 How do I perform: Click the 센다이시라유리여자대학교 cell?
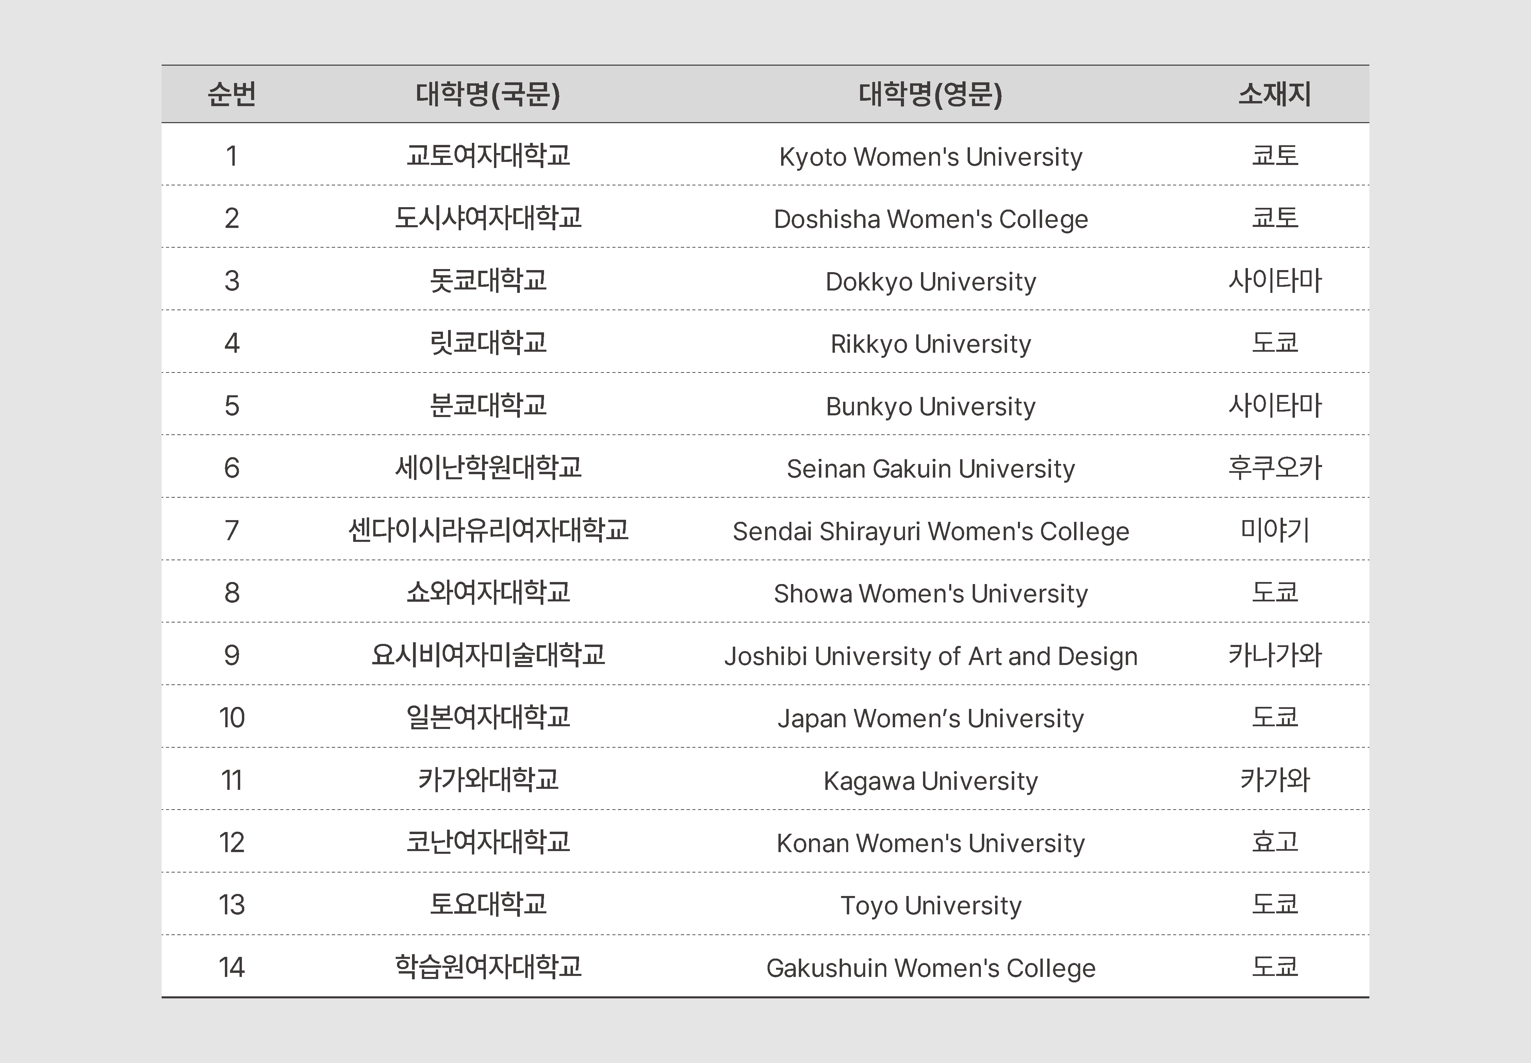click(488, 530)
